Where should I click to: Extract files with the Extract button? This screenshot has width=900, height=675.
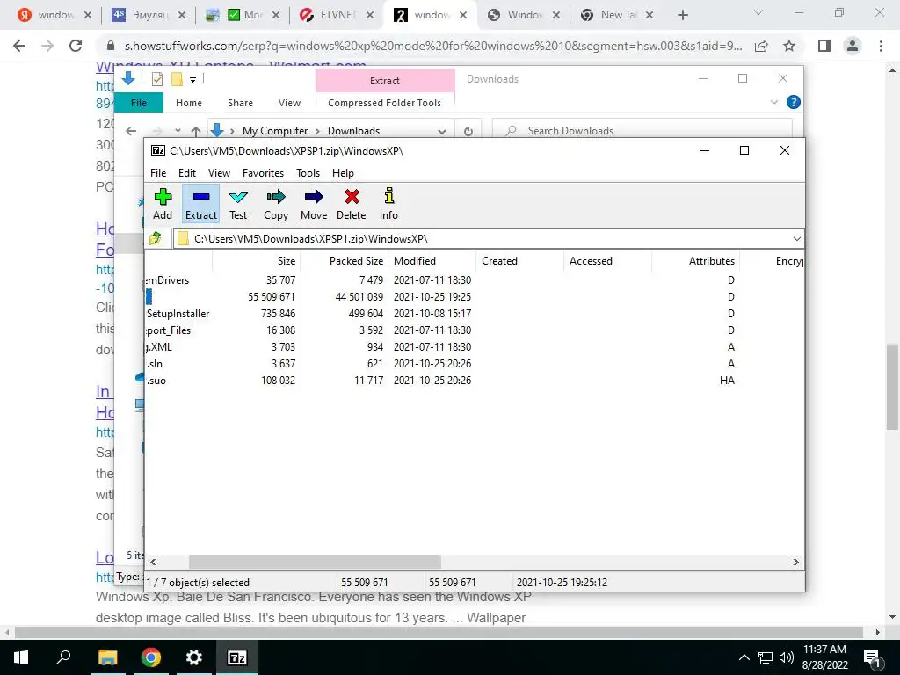(201, 204)
